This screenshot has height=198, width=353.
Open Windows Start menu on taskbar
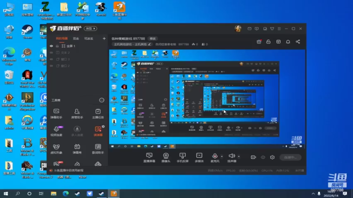pyautogui.click(x=6, y=194)
